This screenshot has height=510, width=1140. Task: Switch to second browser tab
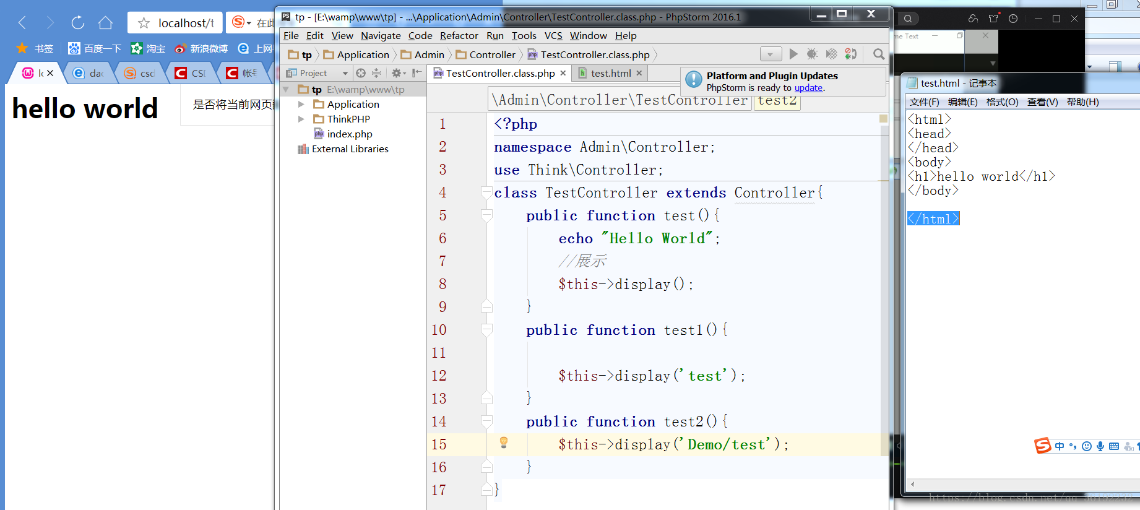[89, 73]
